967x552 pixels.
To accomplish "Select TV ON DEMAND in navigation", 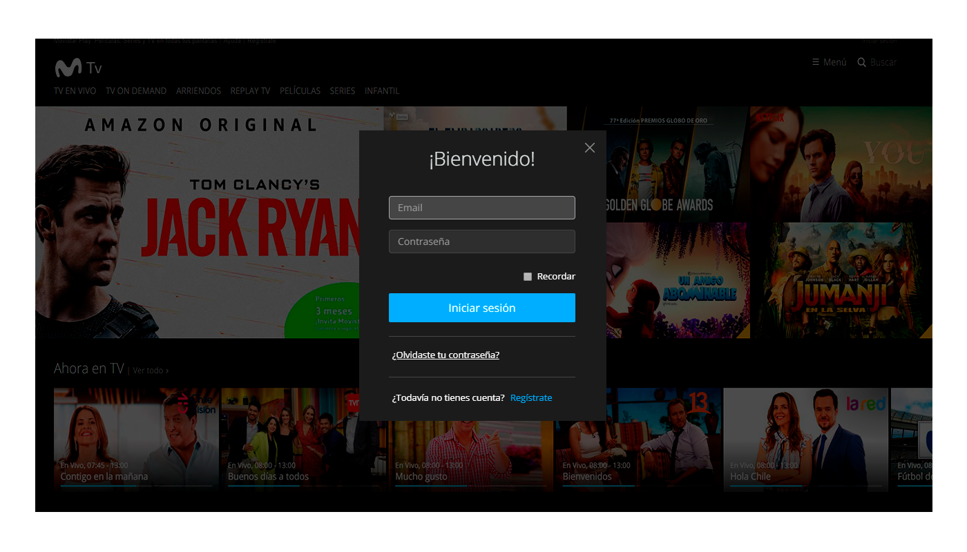I will 136,91.
